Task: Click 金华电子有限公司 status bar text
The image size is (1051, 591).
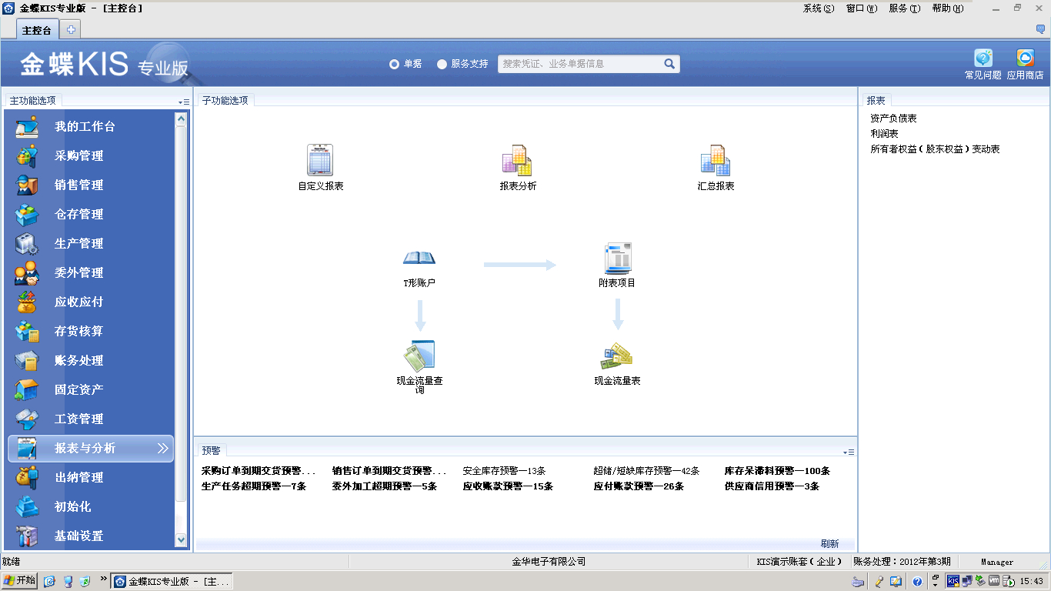Action: click(x=549, y=562)
